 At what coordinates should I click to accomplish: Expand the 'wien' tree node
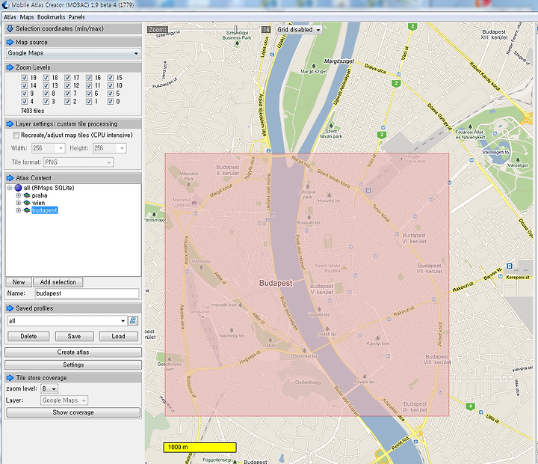pyautogui.click(x=19, y=203)
